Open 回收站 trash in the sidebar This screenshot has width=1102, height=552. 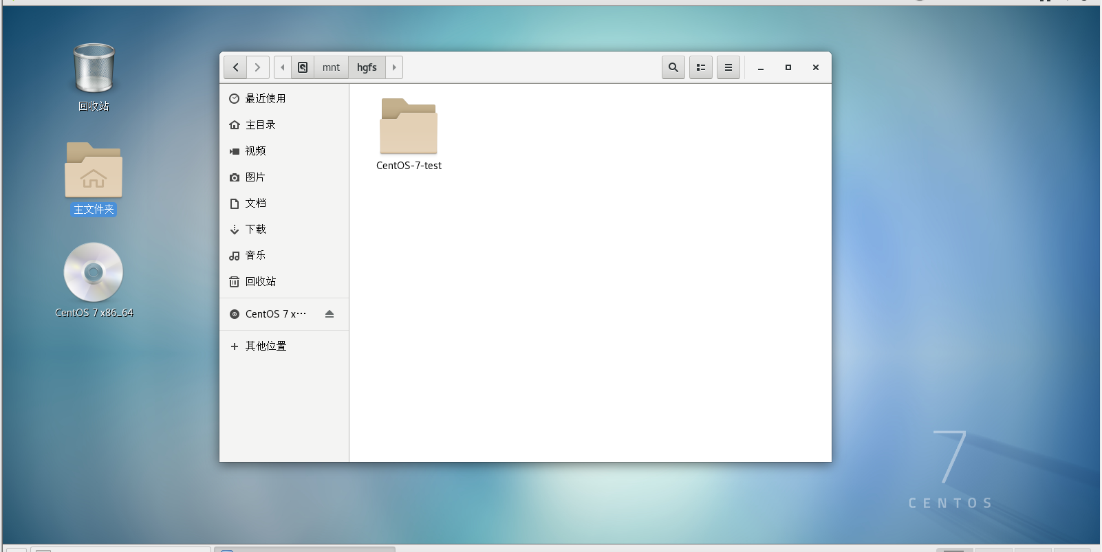pyautogui.click(x=284, y=281)
